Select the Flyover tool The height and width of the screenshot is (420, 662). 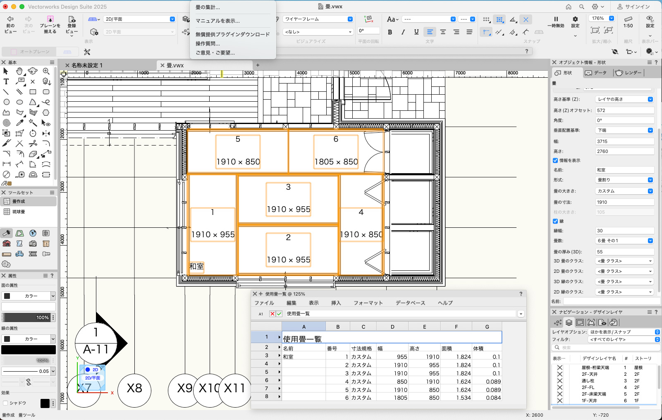coord(33,71)
